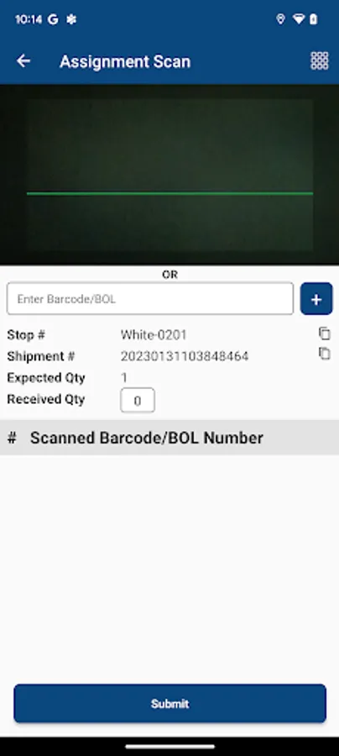
Task: Copy the Stop # value
Action: [x=325, y=333]
